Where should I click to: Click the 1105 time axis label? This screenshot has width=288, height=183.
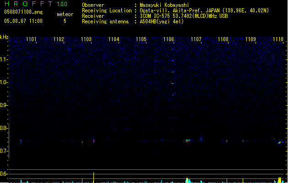141,39
